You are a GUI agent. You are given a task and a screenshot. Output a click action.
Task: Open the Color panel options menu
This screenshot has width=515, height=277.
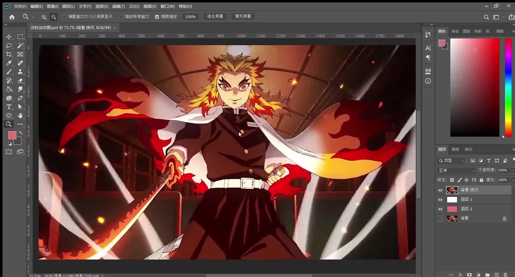pos(513,31)
